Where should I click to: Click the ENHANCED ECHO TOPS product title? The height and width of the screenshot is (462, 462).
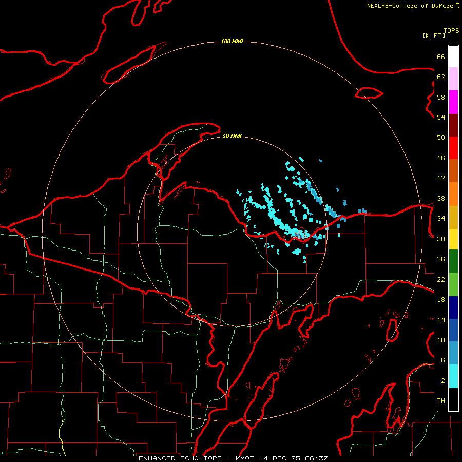pyautogui.click(x=183, y=458)
